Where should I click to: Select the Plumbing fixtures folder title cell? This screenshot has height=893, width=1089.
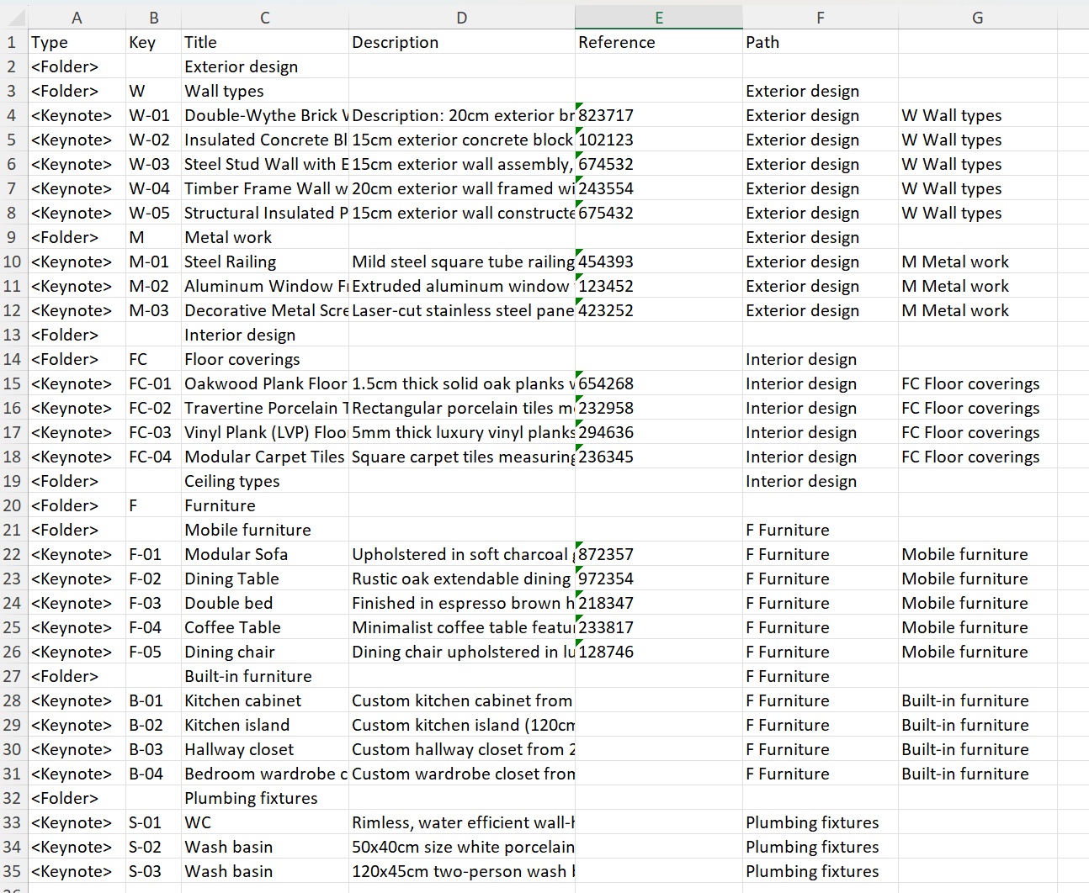point(264,798)
